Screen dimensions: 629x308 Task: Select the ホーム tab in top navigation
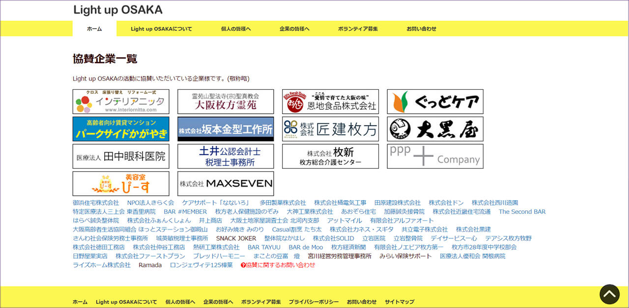tap(94, 29)
